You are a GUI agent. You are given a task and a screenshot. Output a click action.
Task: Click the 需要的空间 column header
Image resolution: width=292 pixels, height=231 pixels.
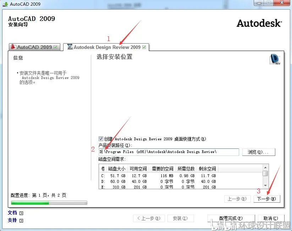point(162,169)
